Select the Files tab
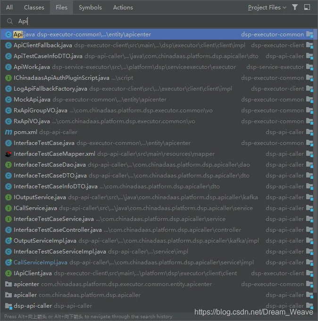The width and height of the screenshot is (318, 321). click(x=61, y=8)
